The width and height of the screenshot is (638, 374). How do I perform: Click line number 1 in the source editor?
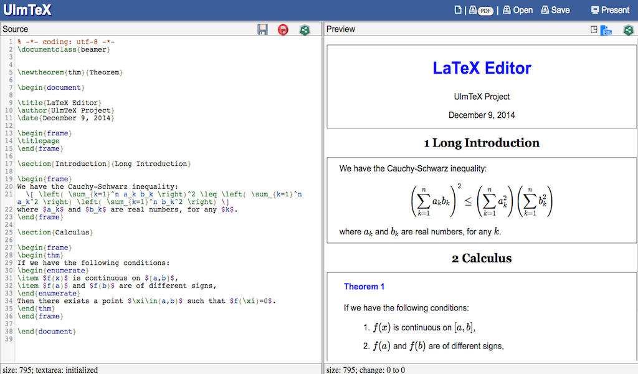click(x=13, y=41)
